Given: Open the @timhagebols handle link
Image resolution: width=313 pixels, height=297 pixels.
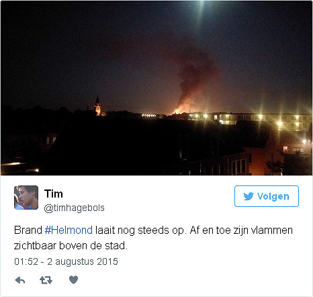Looking at the screenshot, I should click(x=74, y=208).
